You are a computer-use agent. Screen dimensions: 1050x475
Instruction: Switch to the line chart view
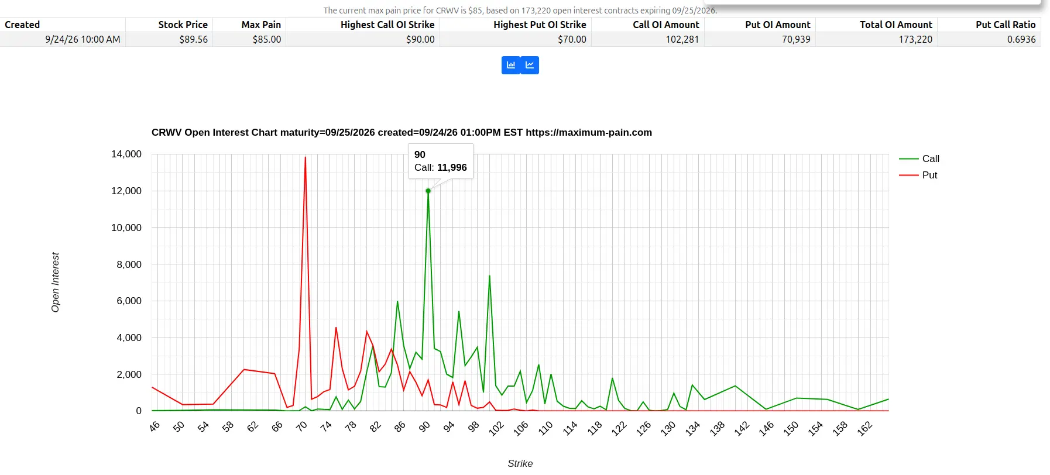point(530,65)
